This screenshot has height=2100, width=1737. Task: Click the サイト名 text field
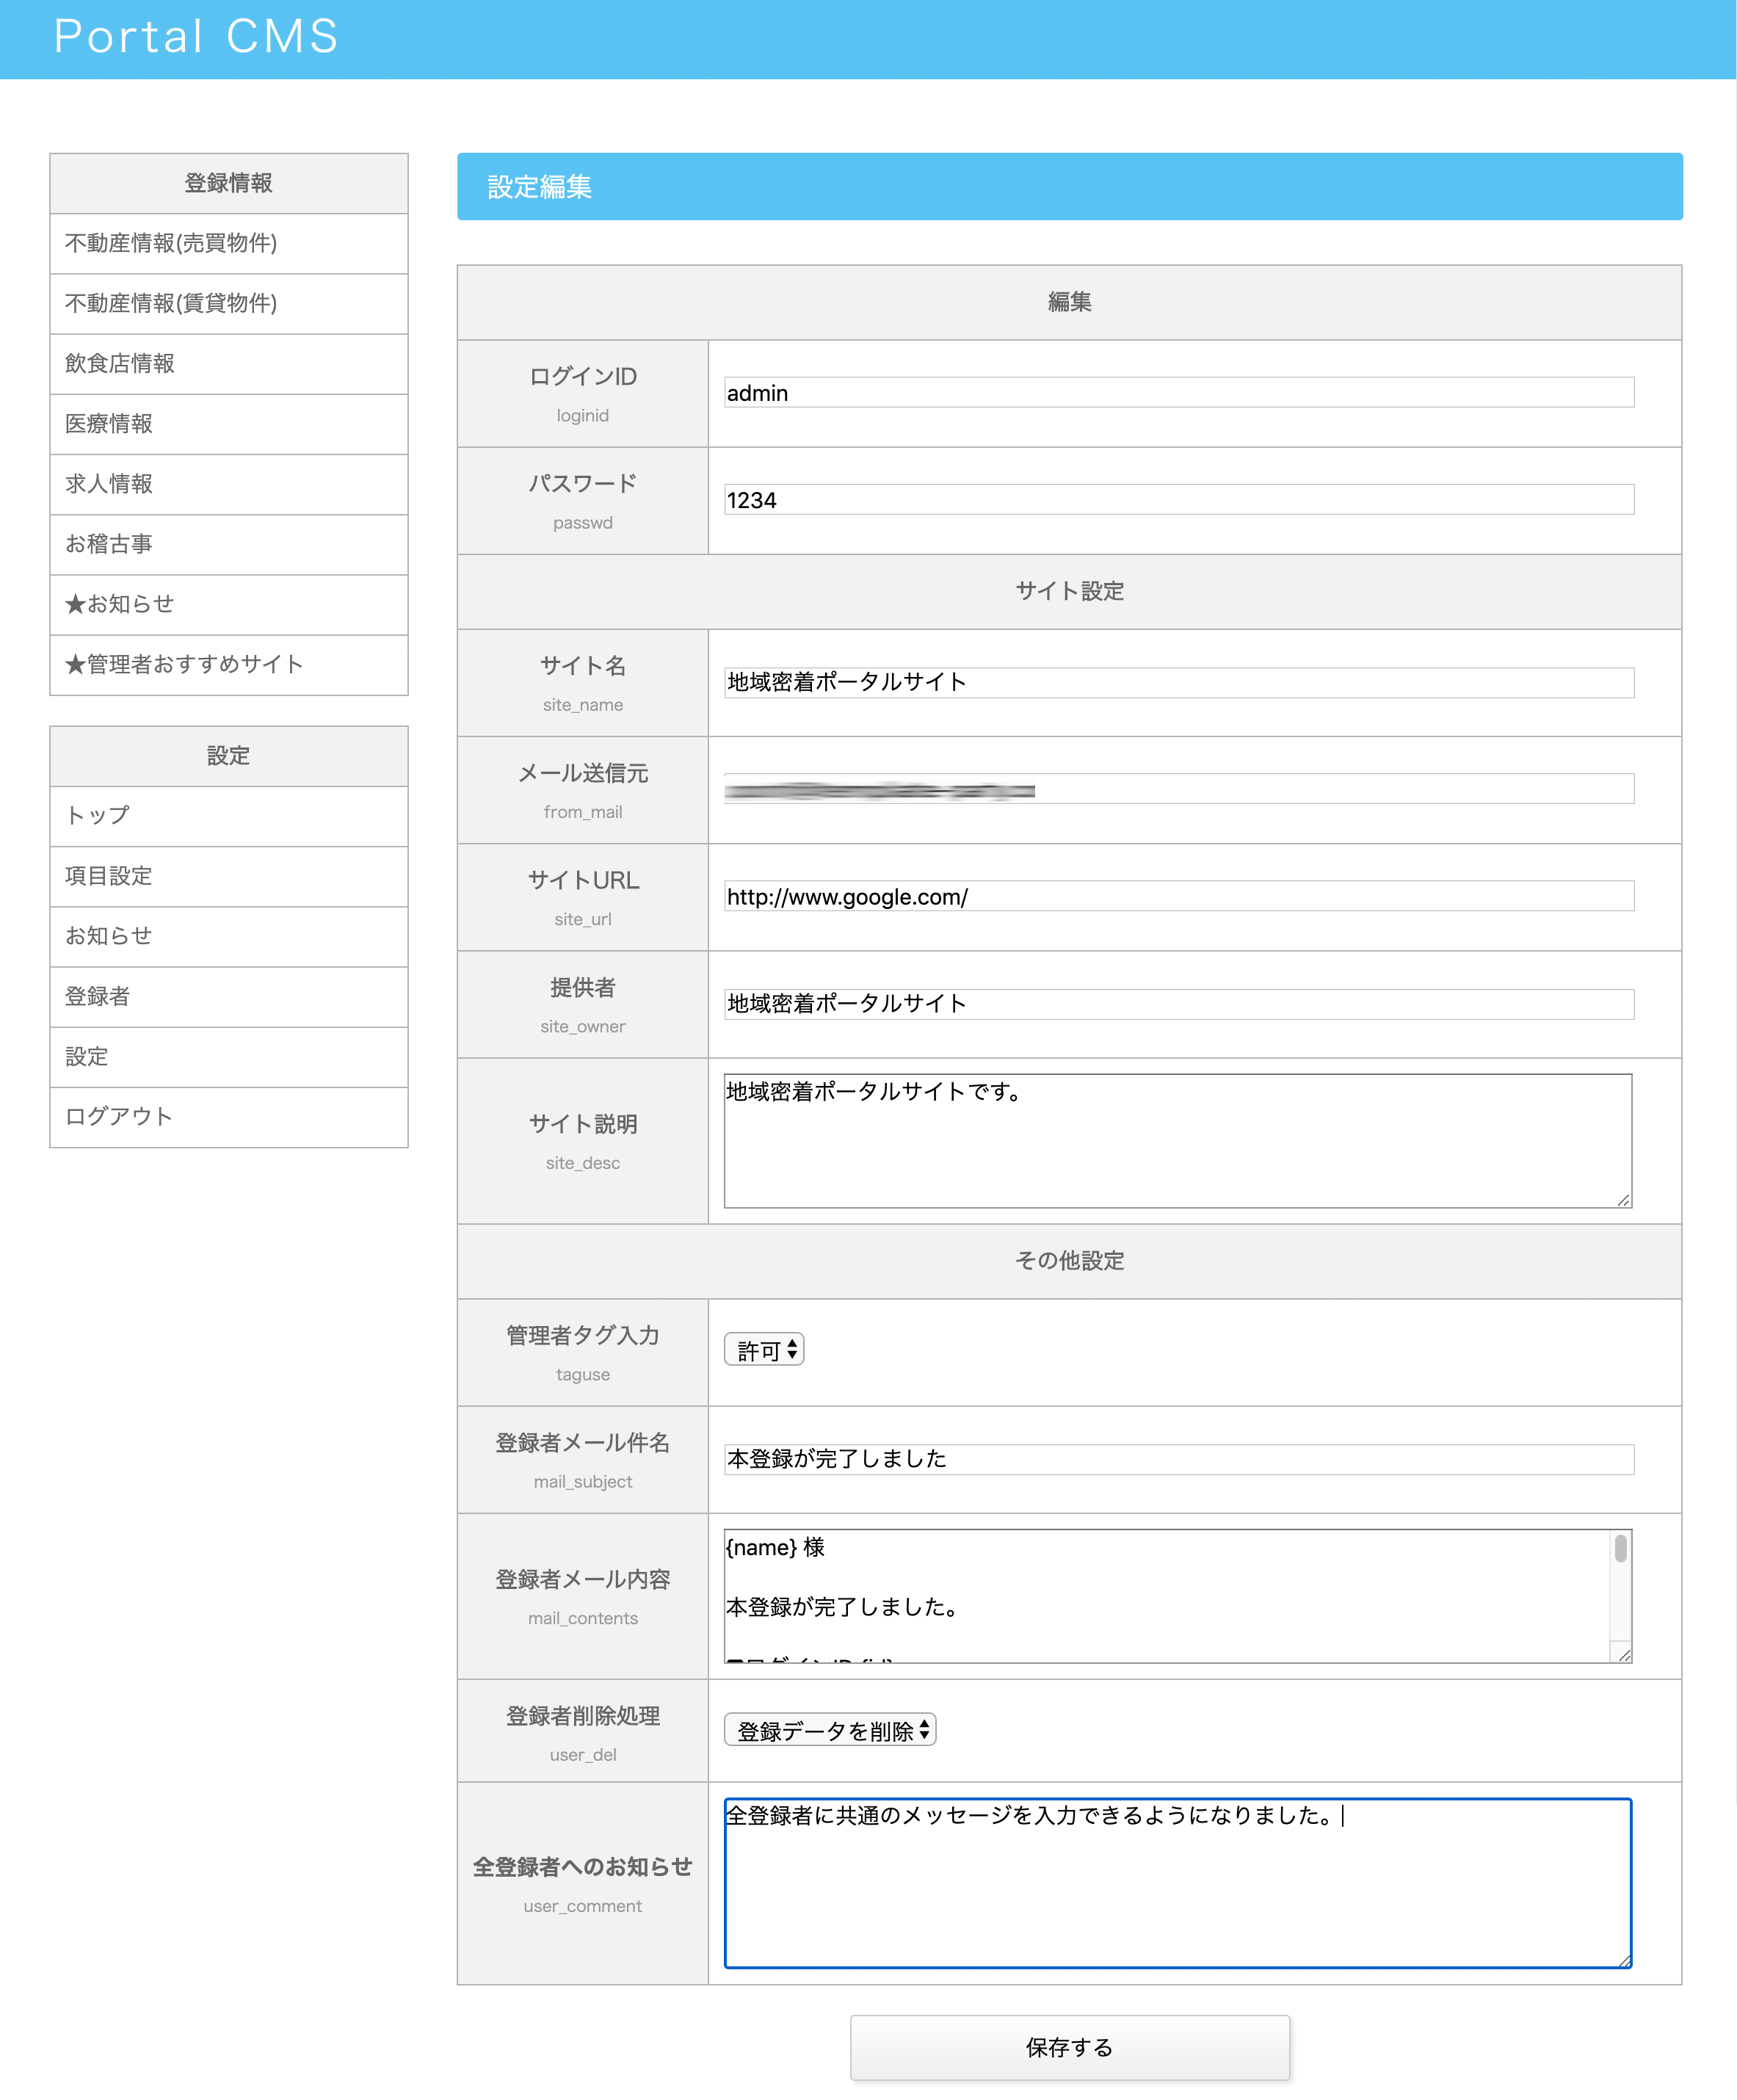pyautogui.click(x=1179, y=682)
